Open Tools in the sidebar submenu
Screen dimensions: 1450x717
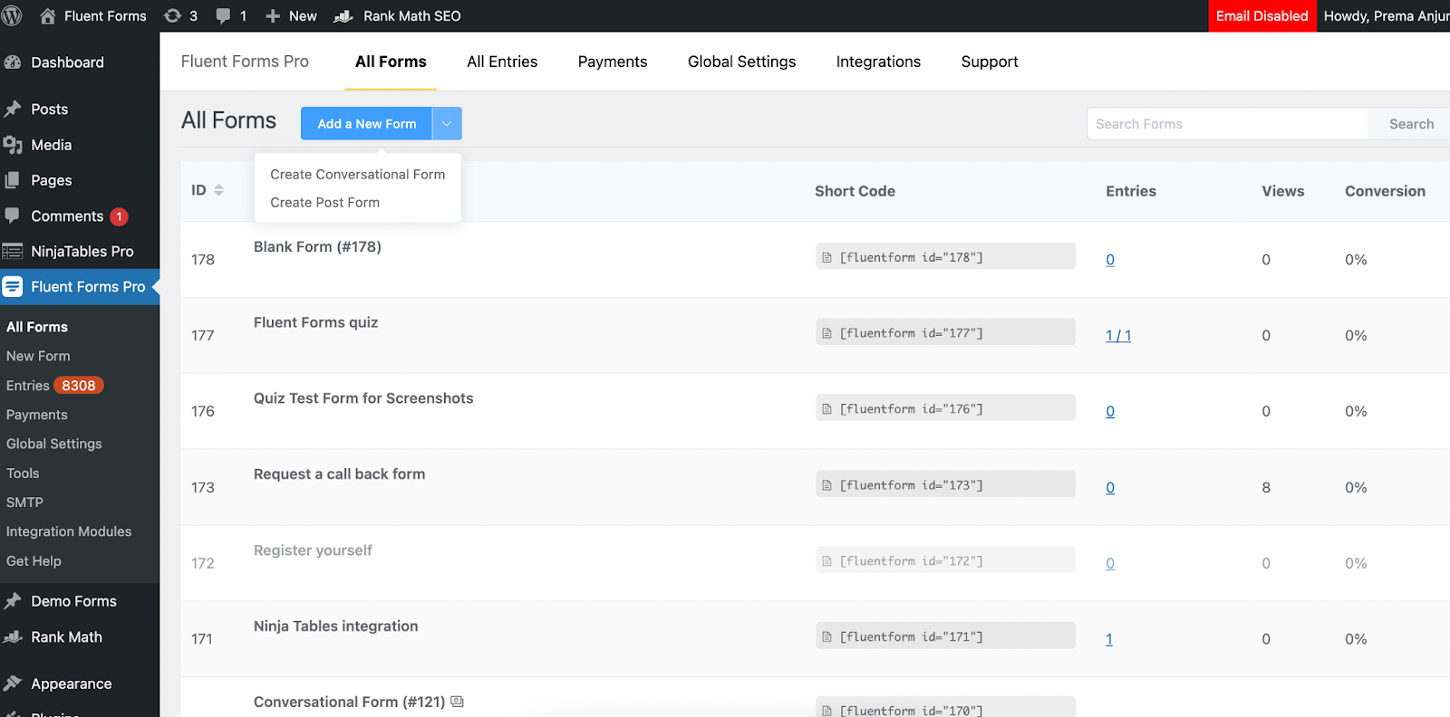(x=23, y=473)
